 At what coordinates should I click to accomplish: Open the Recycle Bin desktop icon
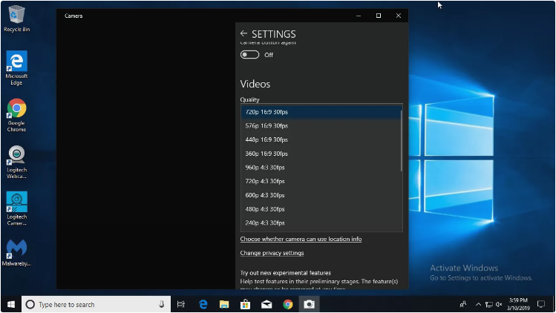16,19
